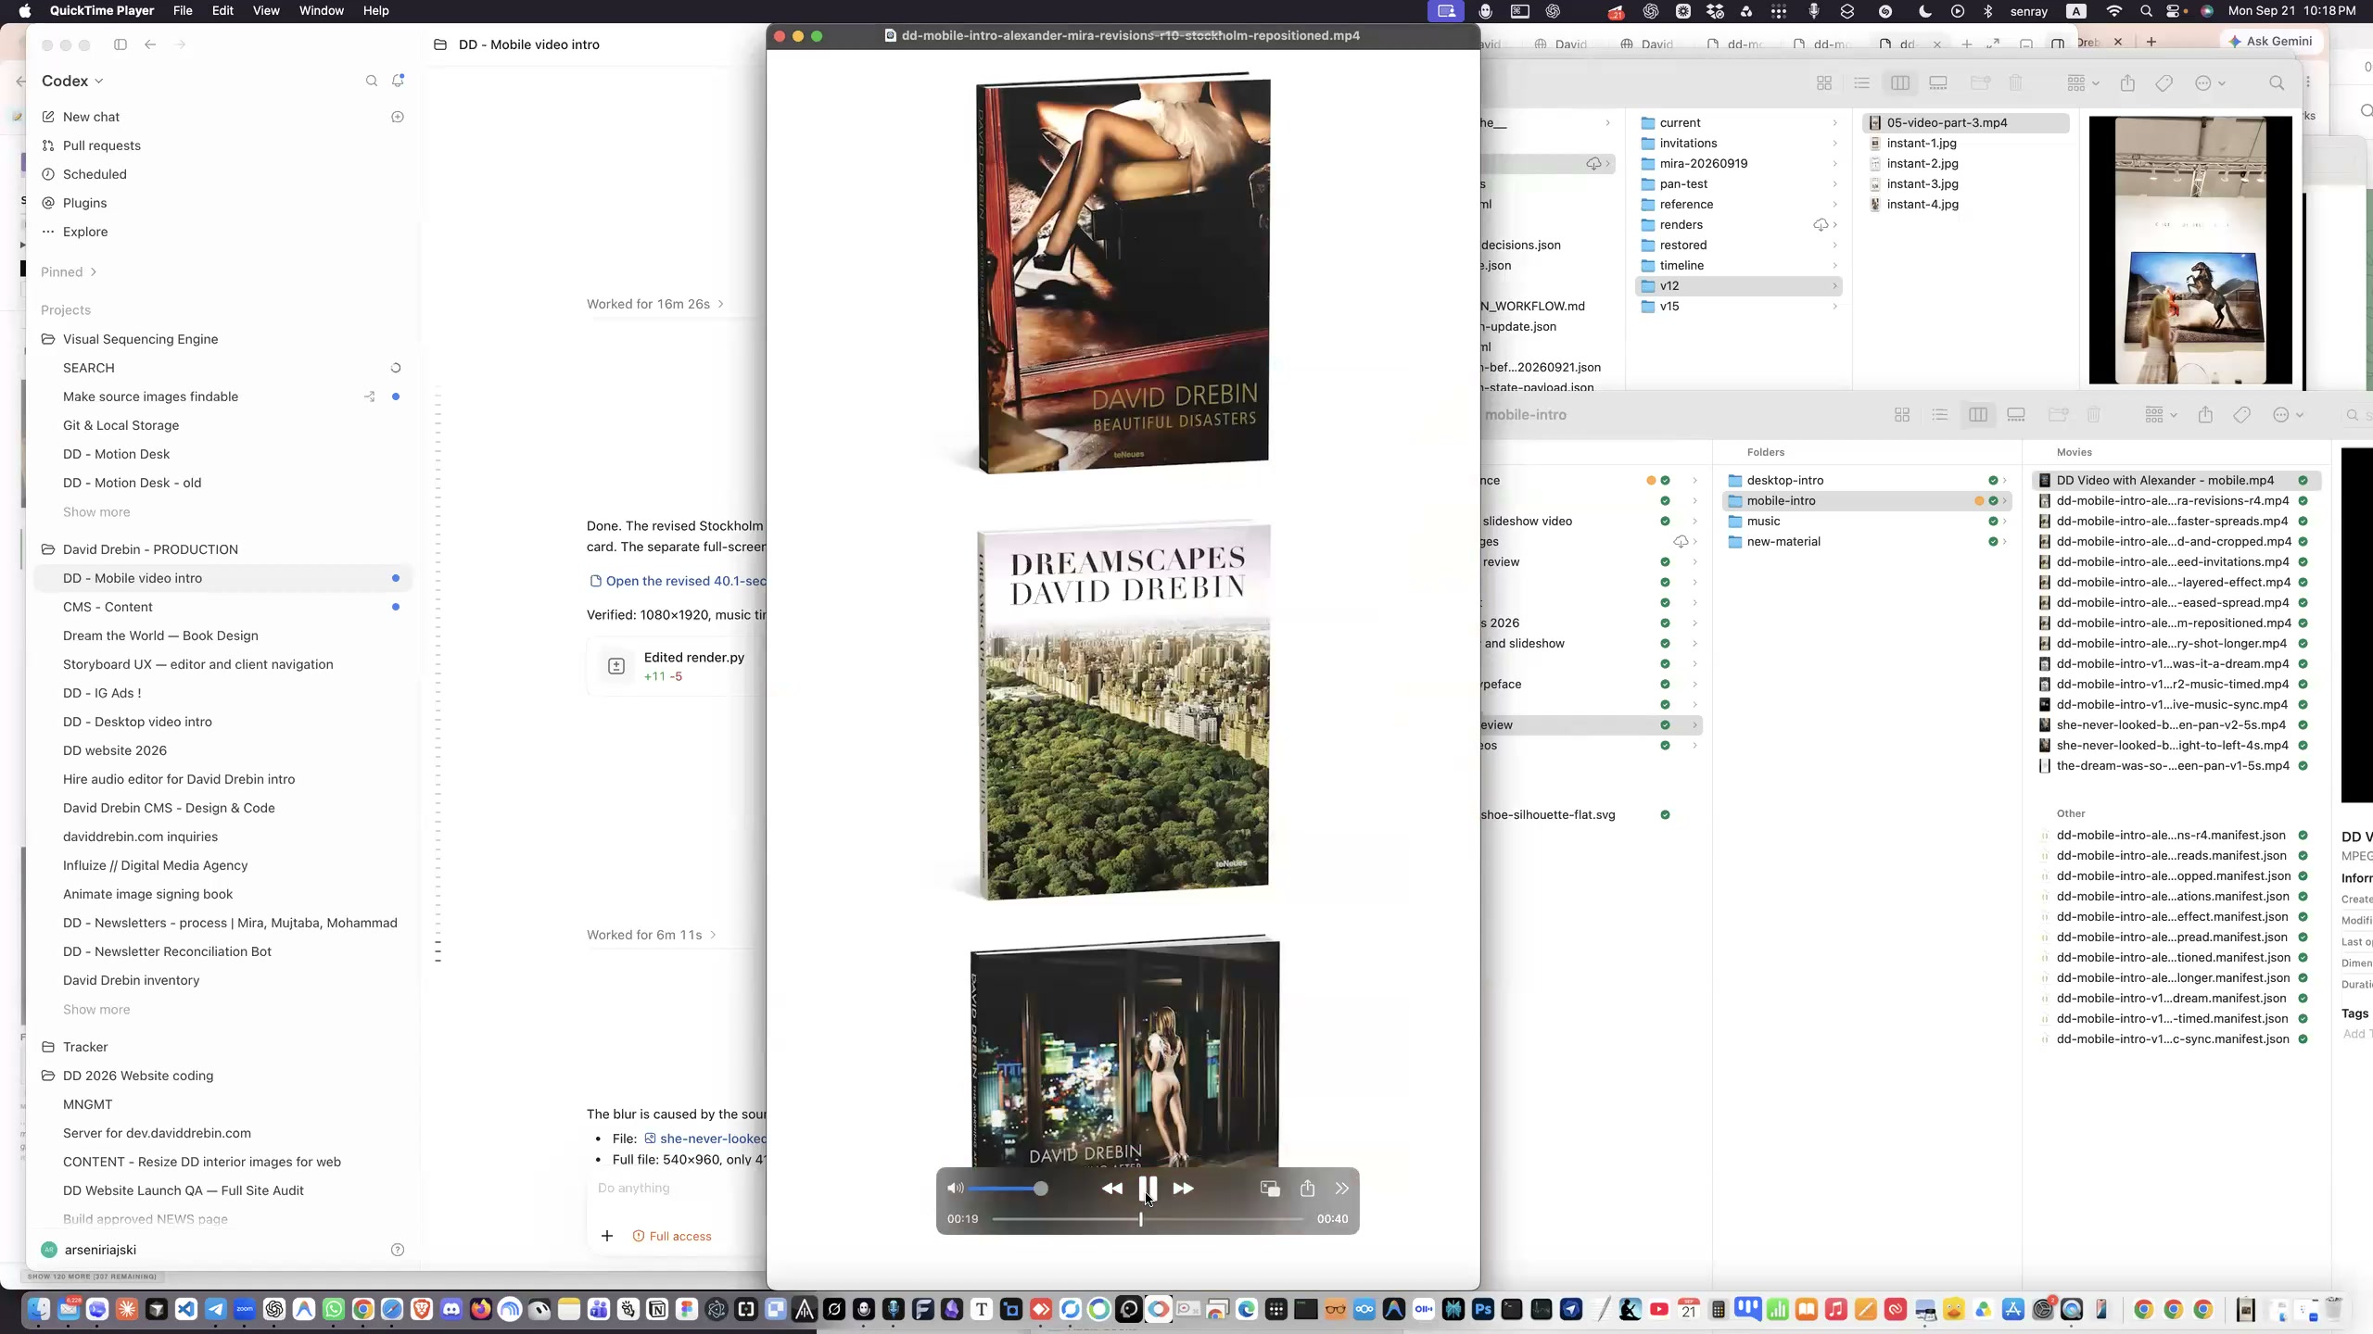This screenshot has height=1334, width=2373.
Task: Open the help icon next to arseniriajski
Action: tap(398, 1250)
